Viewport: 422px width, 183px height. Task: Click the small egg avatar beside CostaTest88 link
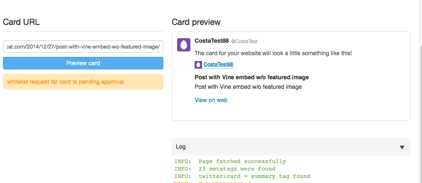click(198, 64)
